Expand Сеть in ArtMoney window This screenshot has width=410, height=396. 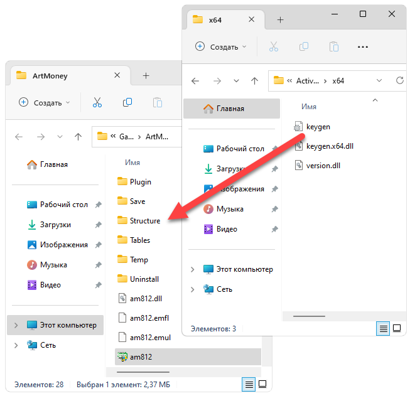pos(16,345)
